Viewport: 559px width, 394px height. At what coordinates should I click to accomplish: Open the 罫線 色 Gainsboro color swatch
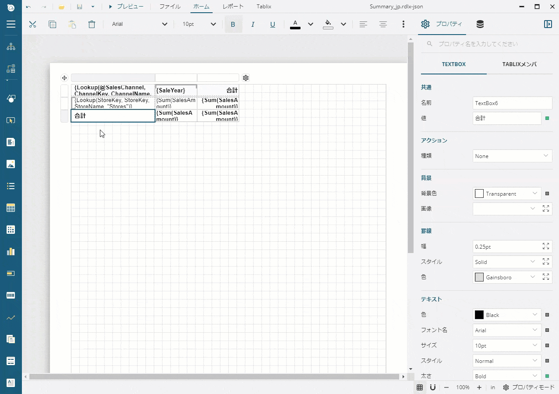click(479, 277)
